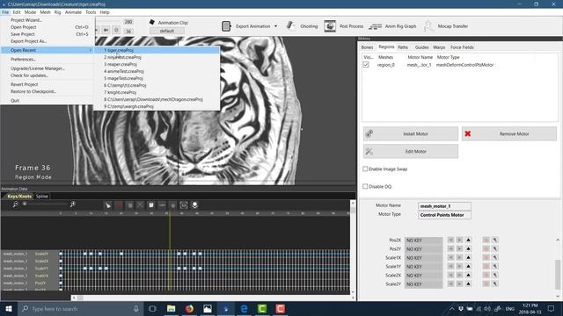
Task: Click the red record key button
Action: (119, 205)
